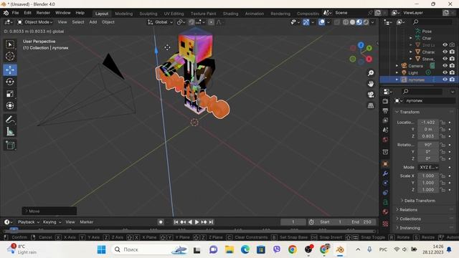The height and width of the screenshot is (258, 459).
Task: Toggle X-ray view mode
Action: tap(337, 22)
